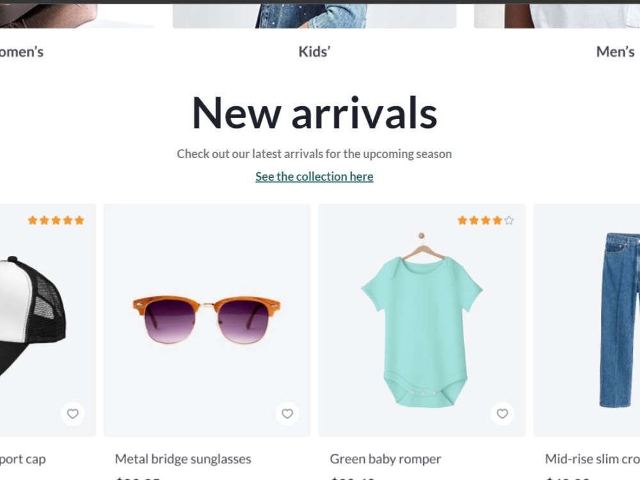The width and height of the screenshot is (640, 480).
Task: Click the first orange star on the cap rating
Action: point(31,220)
